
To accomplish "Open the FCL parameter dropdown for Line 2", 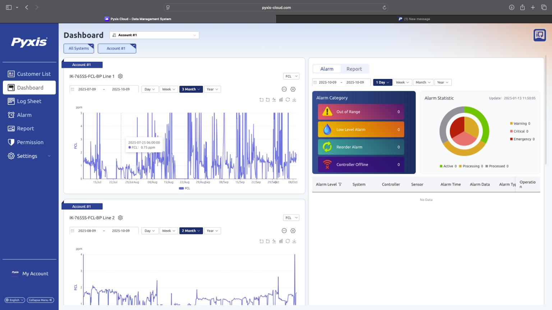I will (x=291, y=217).
